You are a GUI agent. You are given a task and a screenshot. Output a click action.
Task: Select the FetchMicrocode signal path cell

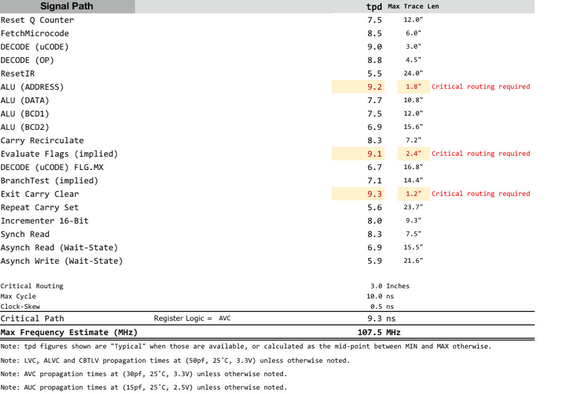[35, 34]
